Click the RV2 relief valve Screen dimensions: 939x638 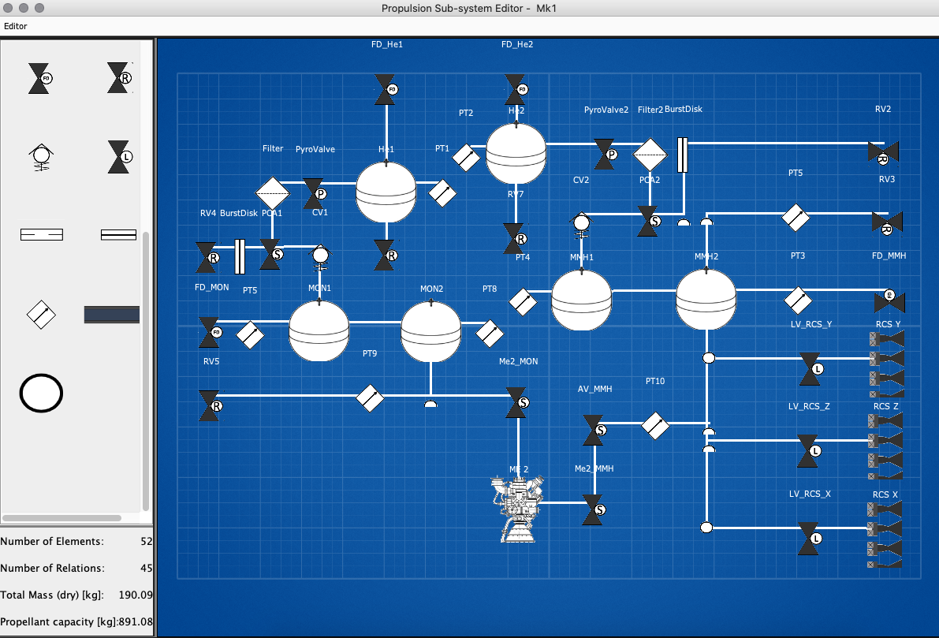pos(883,152)
